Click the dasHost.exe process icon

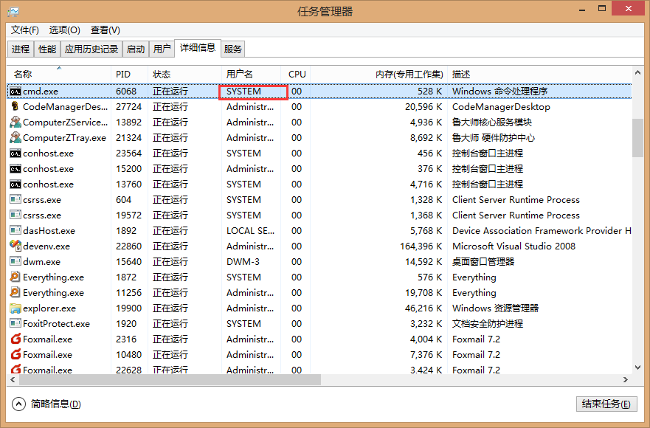tap(15, 230)
